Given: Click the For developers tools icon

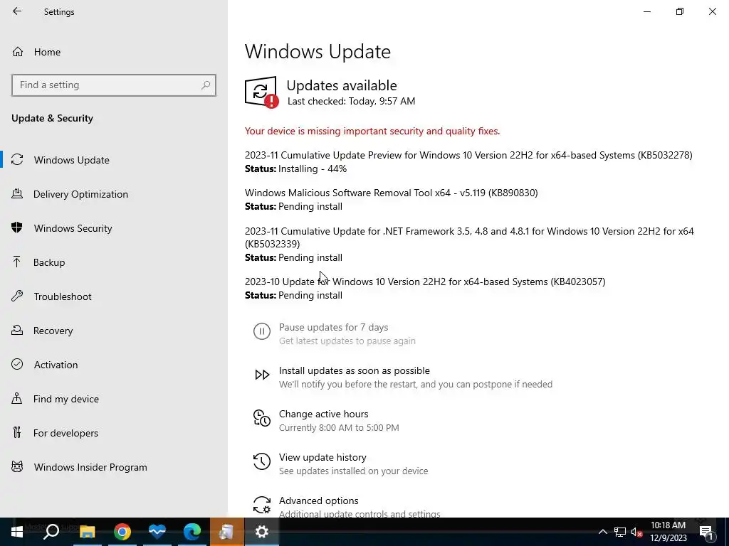Looking at the screenshot, I should click(17, 432).
